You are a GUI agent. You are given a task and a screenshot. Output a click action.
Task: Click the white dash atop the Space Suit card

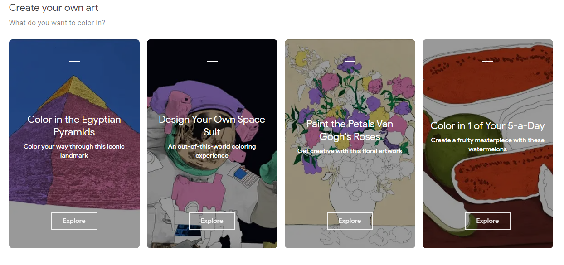212,62
